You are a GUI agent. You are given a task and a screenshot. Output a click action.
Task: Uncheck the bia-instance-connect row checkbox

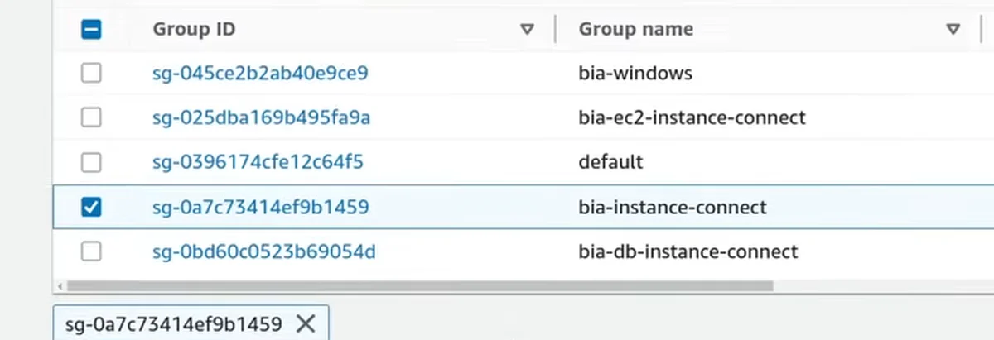click(91, 207)
